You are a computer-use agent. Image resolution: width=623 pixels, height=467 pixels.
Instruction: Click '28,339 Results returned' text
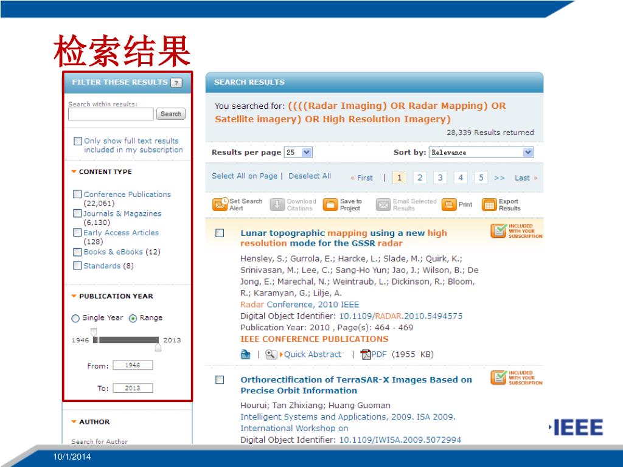tap(490, 132)
